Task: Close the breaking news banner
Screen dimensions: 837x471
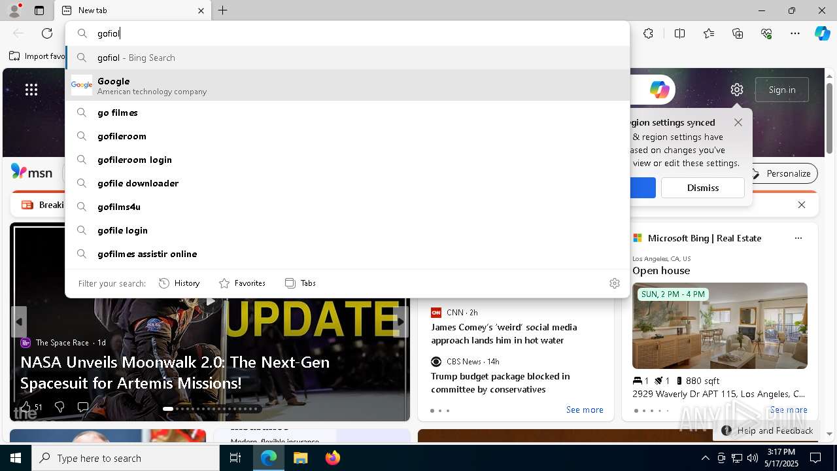Action: tap(802, 205)
